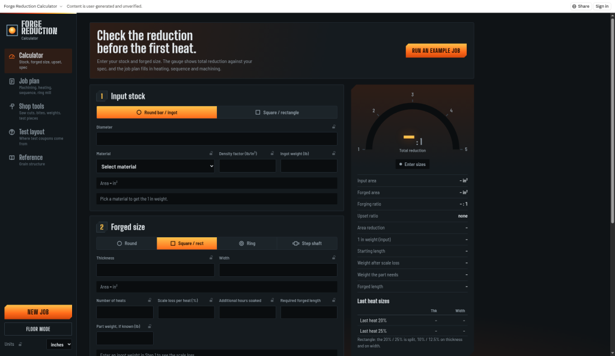Click the lock icon beside Diameter
This screenshot has width=615, height=356.
(x=334, y=126)
